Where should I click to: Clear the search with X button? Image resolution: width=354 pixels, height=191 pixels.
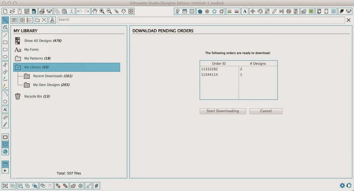(x=349, y=20)
